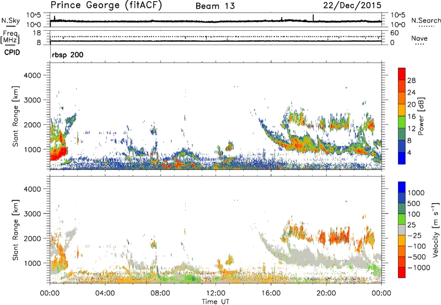Click the "20:00" time tick label
The height and width of the screenshot is (305, 441).
coord(326,293)
